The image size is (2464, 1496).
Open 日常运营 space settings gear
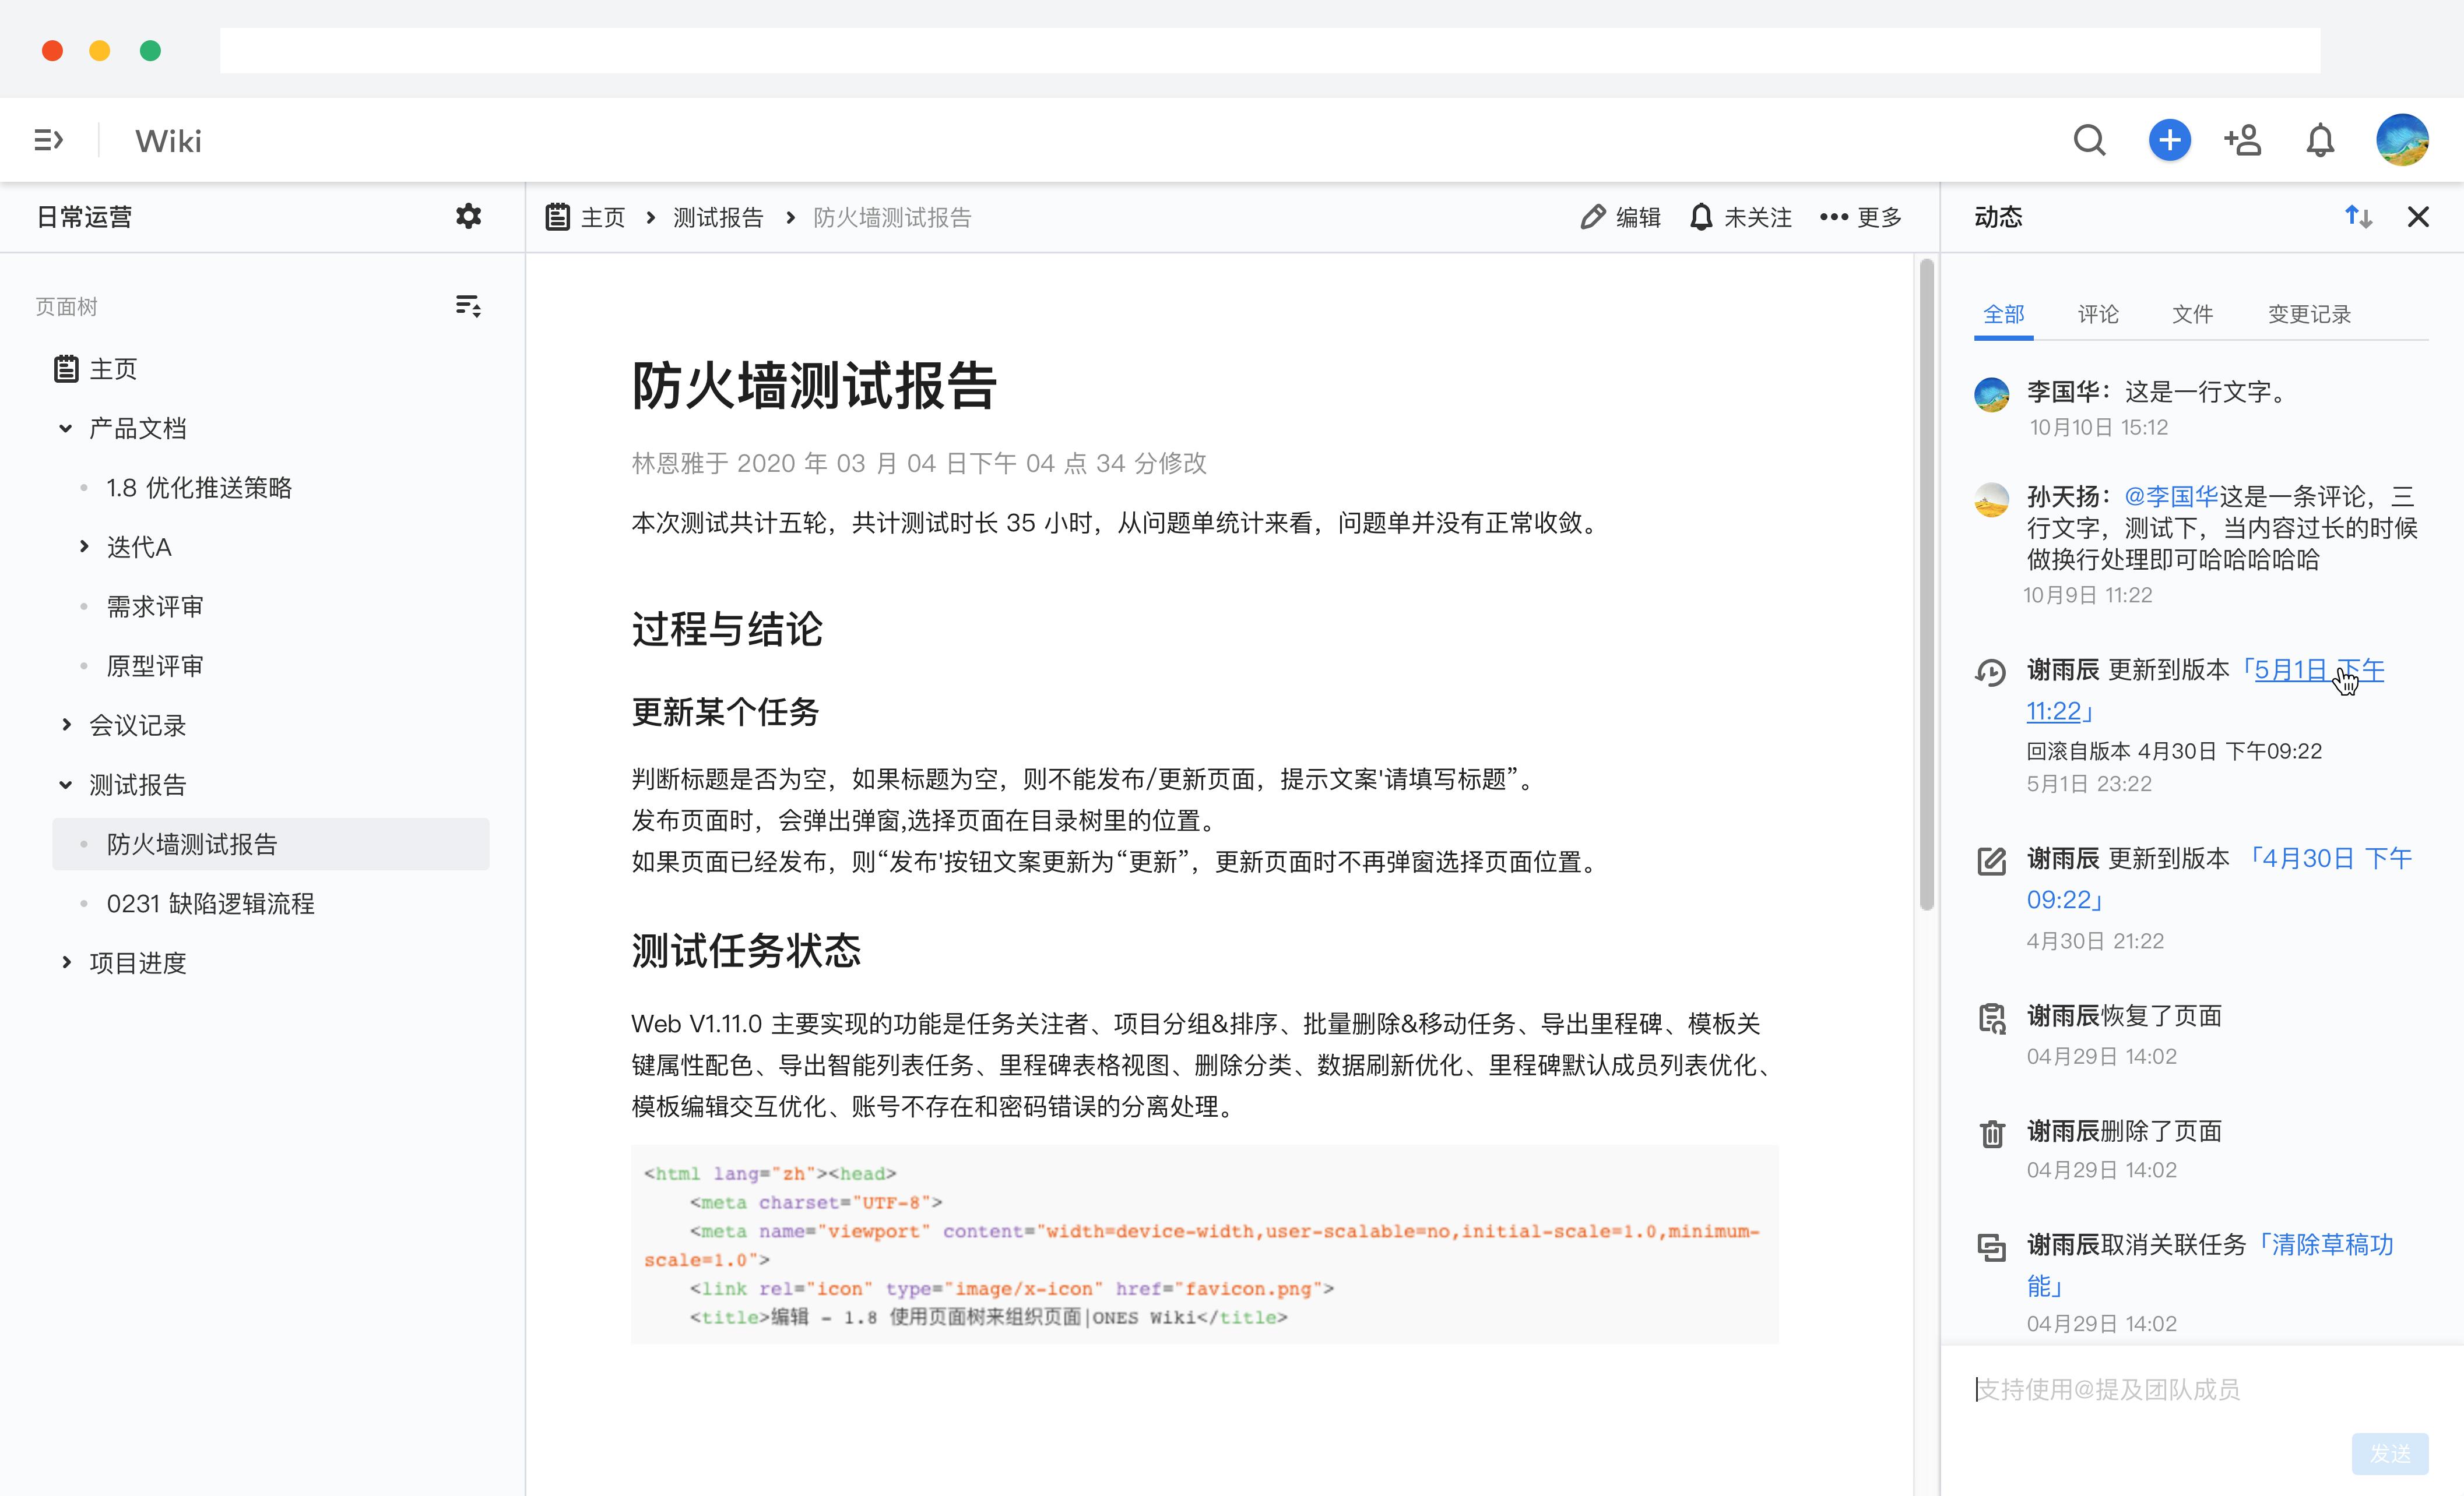468,217
